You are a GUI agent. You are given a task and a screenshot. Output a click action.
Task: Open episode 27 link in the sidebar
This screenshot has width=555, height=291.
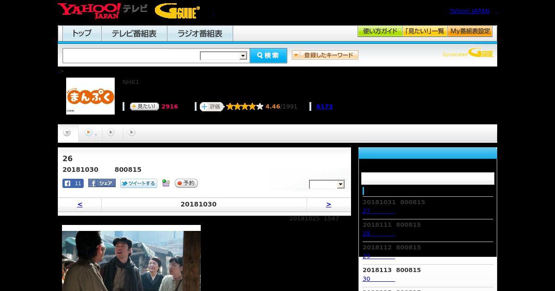pos(378,211)
